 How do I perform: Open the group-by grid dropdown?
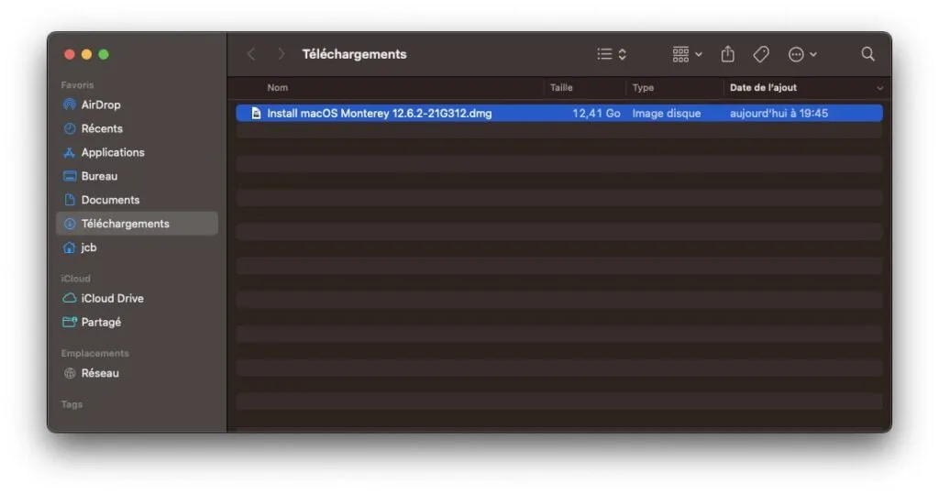coord(687,54)
